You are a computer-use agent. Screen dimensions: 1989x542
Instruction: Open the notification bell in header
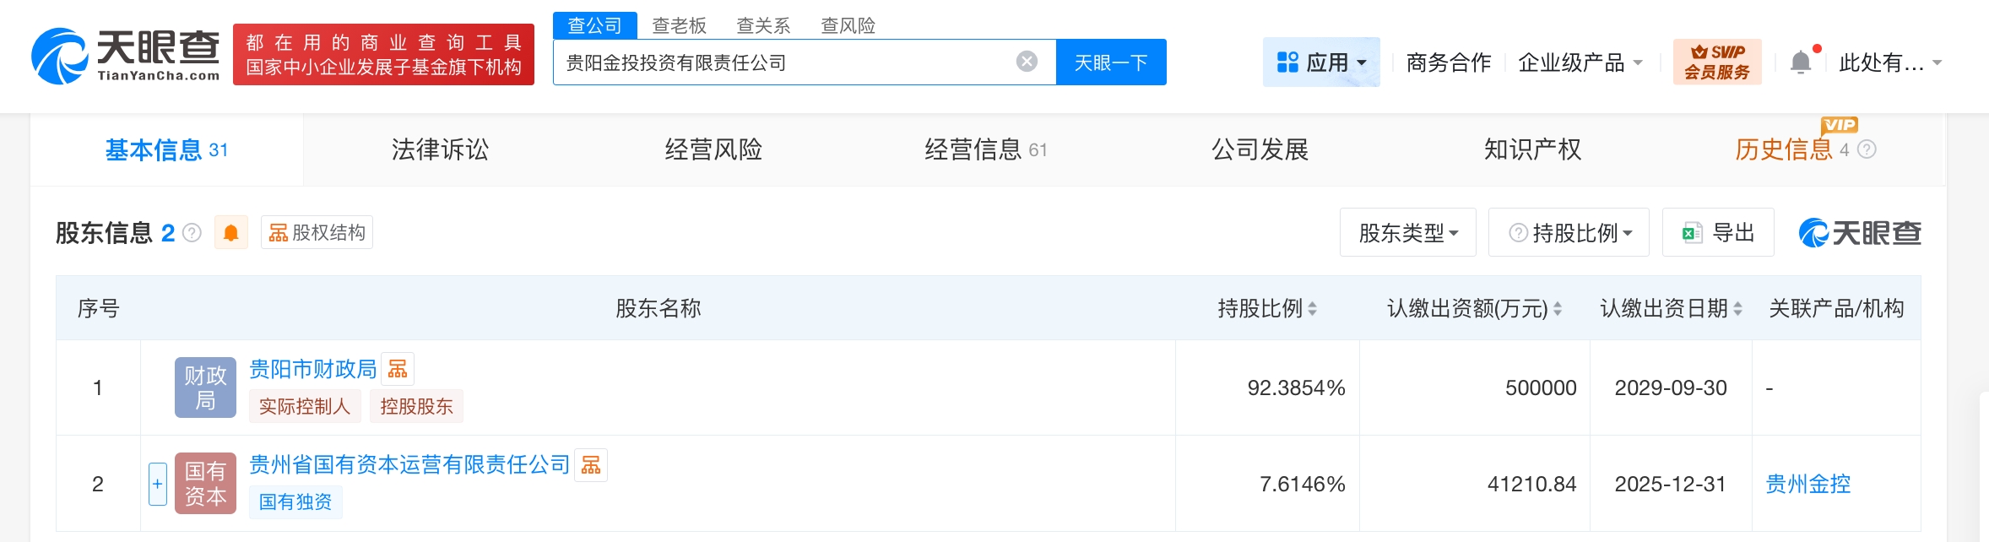click(x=1800, y=62)
